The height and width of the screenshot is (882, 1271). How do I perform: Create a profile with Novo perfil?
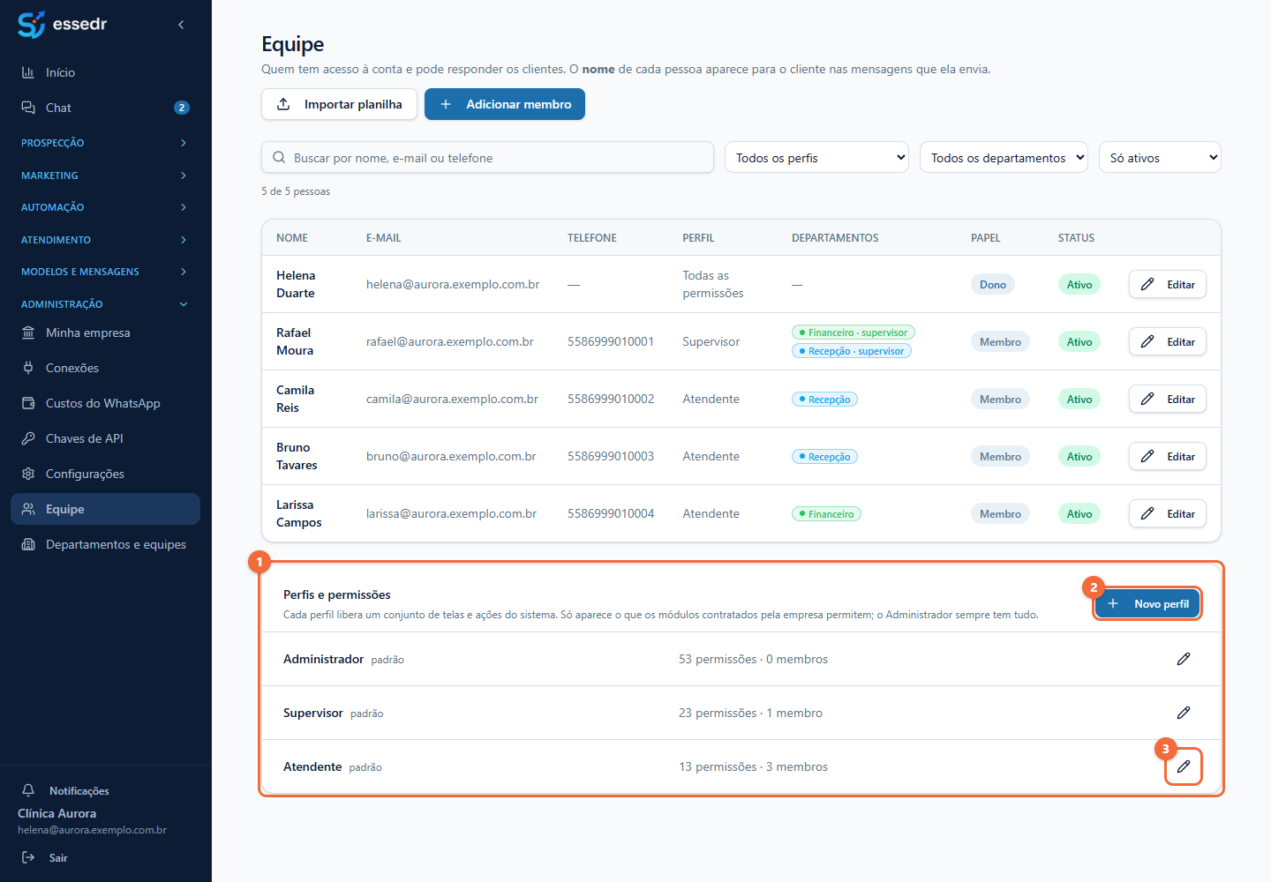pyautogui.click(x=1147, y=604)
